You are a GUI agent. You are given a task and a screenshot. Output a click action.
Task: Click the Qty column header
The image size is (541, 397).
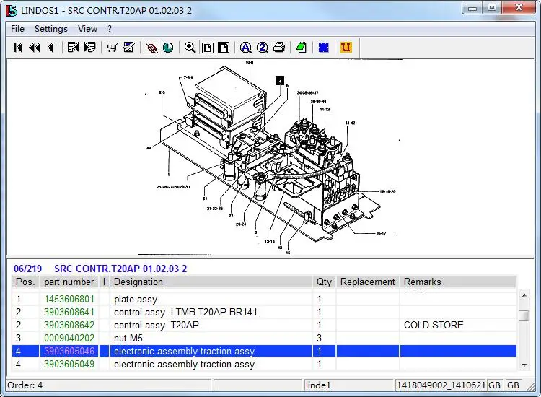coord(324,282)
